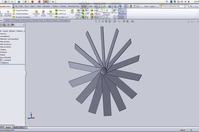Switch to the DisplayManager panel tab
This screenshot has height=132, width=199.
click(12, 25)
